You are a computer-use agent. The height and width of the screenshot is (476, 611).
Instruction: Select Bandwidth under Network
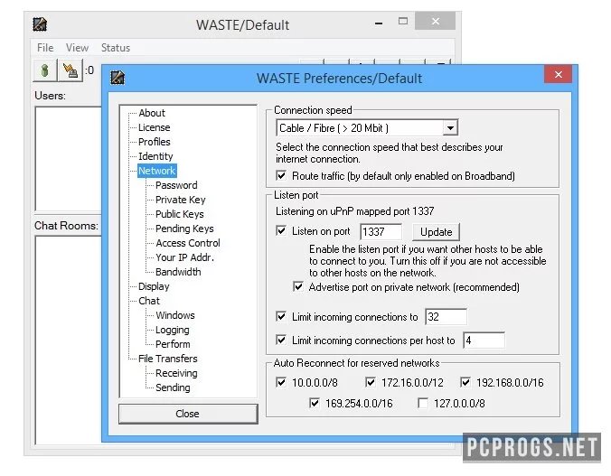pyautogui.click(x=178, y=272)
